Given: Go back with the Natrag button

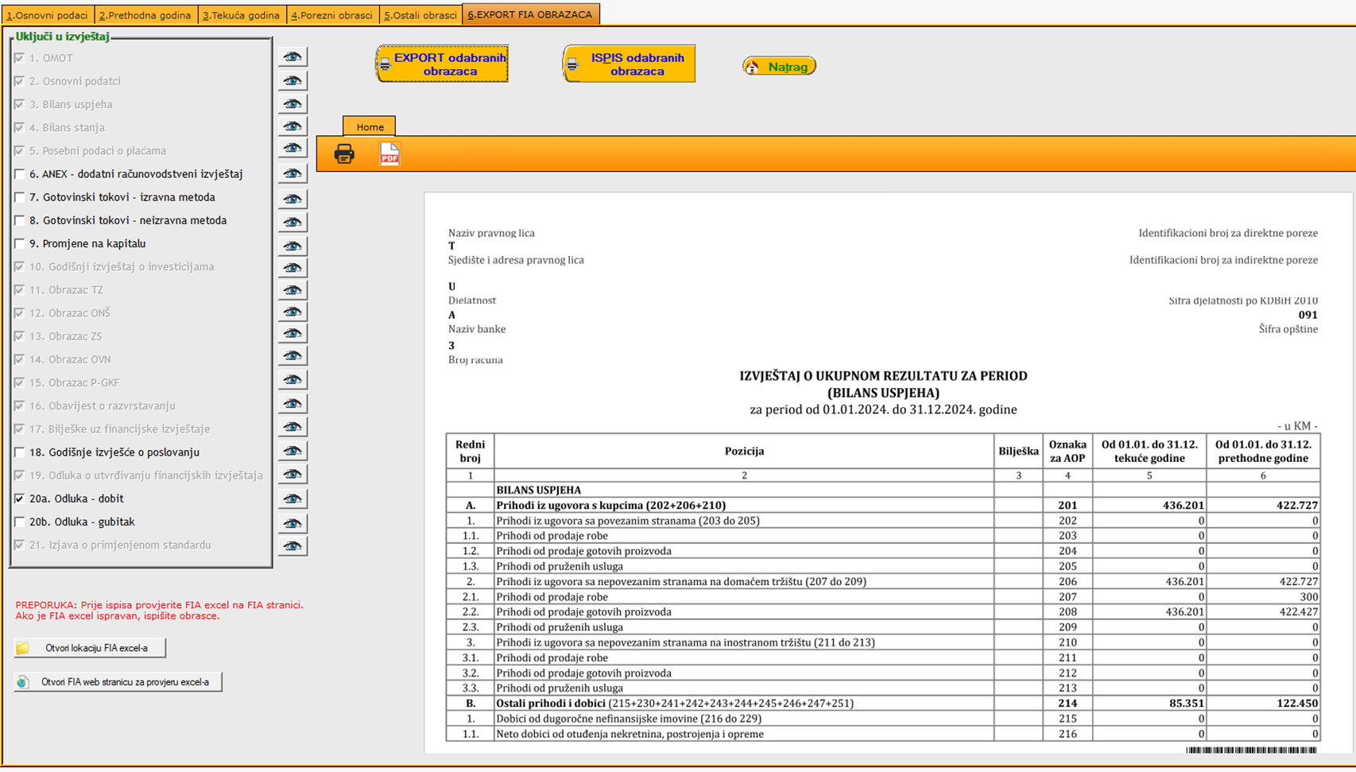Looking at the screenshot, I should click(779, 67).
